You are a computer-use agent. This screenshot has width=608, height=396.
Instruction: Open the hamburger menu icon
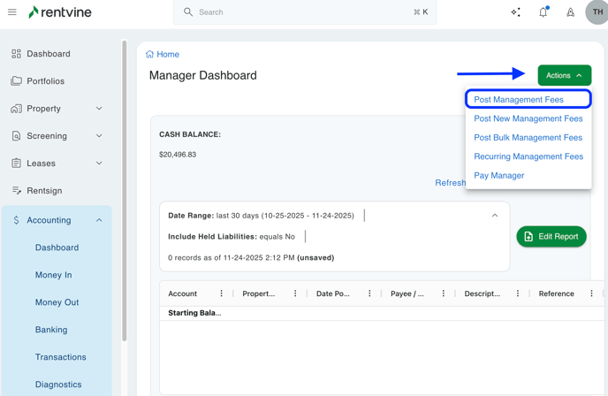(12, 12)
